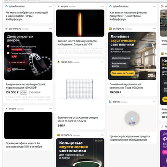Open the Линейные акустические светильники banner
The height and width of the screenshot is (167, 167).
[132, 56]
